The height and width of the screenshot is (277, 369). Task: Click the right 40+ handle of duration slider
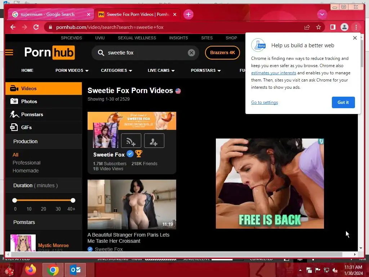[73, 201]
